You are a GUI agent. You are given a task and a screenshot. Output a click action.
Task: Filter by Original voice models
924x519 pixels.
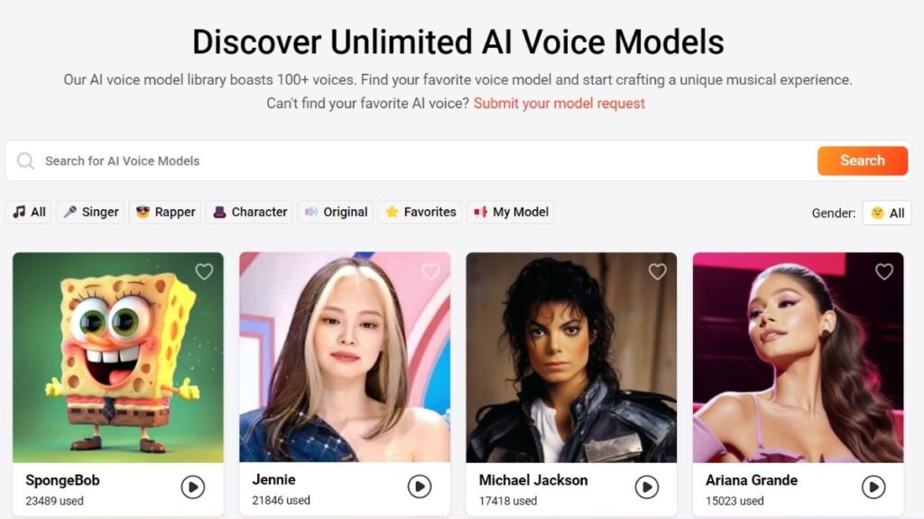click(336, 213)
